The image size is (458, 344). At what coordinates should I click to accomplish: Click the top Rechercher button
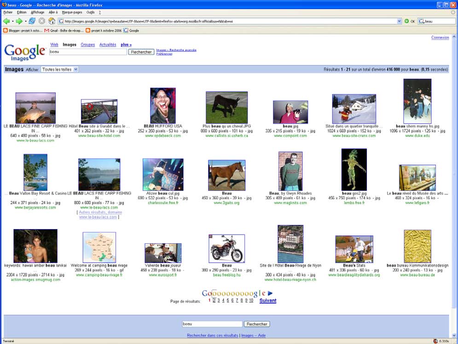pos(141,52)
